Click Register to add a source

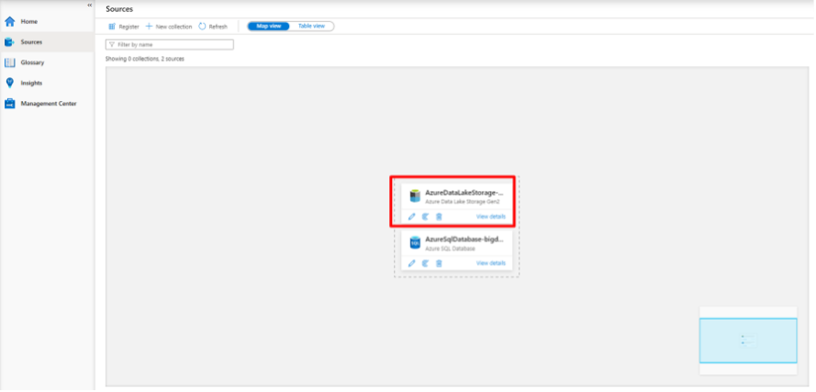[124, 27]
